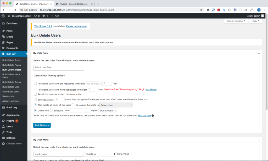Open the admin_color meta dropdown

tap(58, 154)
